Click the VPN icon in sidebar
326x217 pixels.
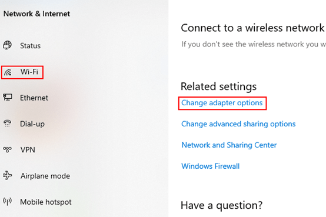tap(7, 149)
